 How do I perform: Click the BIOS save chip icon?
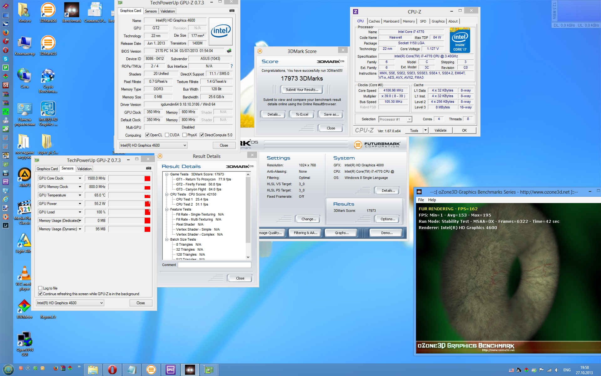coord(229,51)
